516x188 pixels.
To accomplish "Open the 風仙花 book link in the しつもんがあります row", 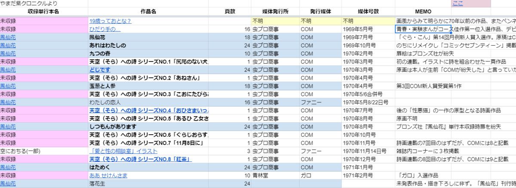I will (x=8, y=126).
